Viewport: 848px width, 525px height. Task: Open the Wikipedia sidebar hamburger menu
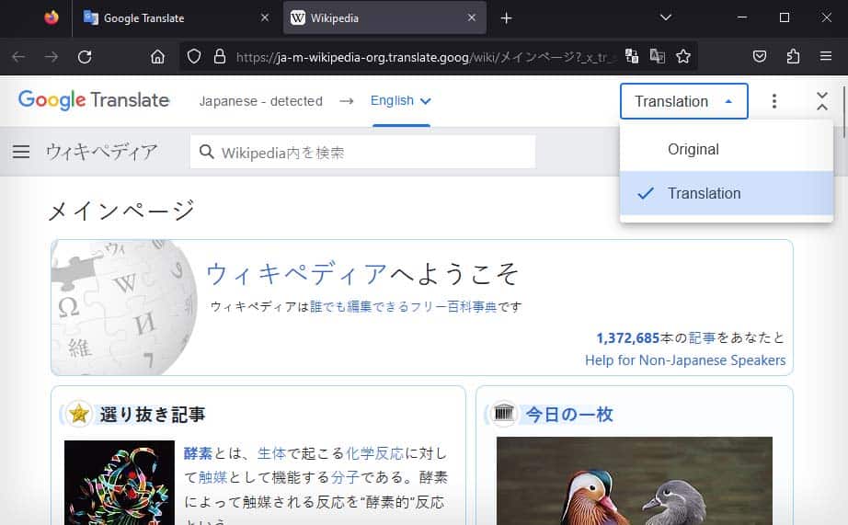(21, 152)
